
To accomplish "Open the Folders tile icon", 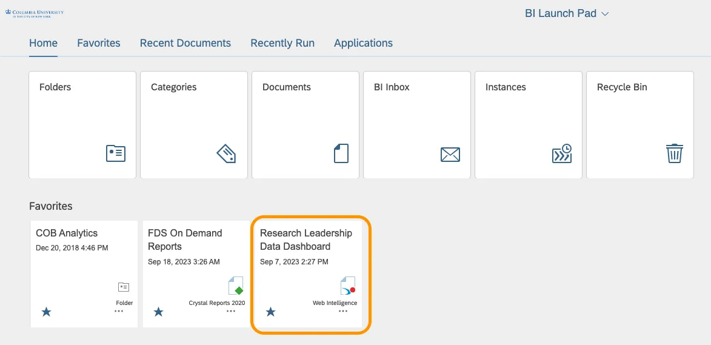I will [x=116, y=153].
